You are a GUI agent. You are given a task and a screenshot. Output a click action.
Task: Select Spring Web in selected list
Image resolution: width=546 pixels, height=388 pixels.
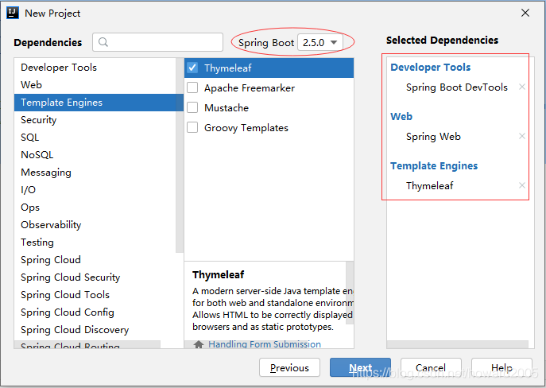point(433,137)
